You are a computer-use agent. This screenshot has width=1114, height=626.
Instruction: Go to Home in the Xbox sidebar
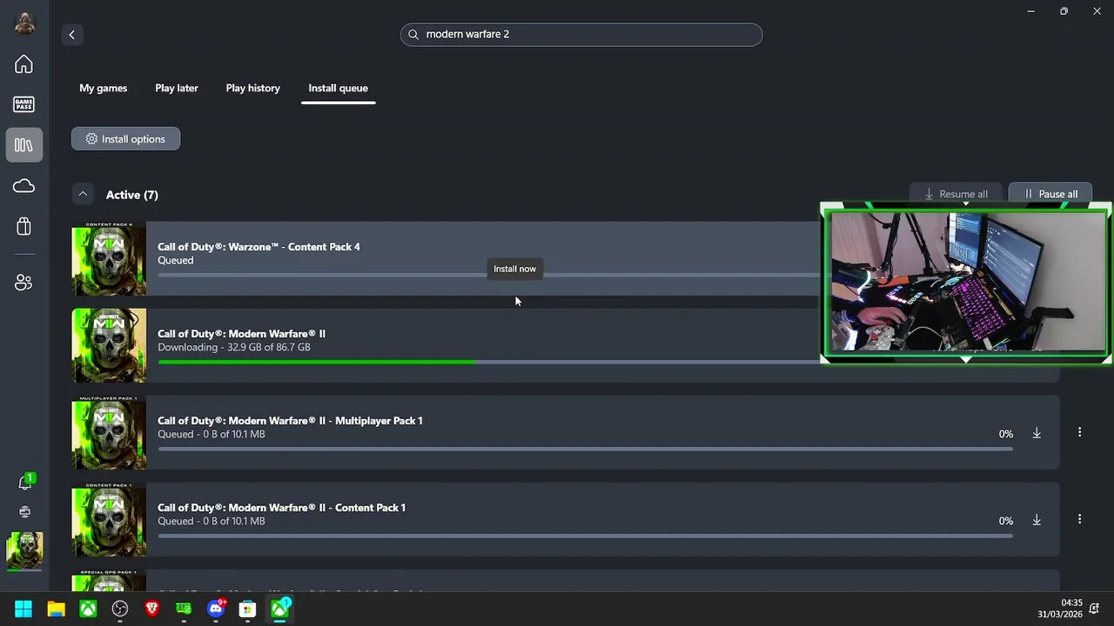pyautogui.click(x=24, y=64)
